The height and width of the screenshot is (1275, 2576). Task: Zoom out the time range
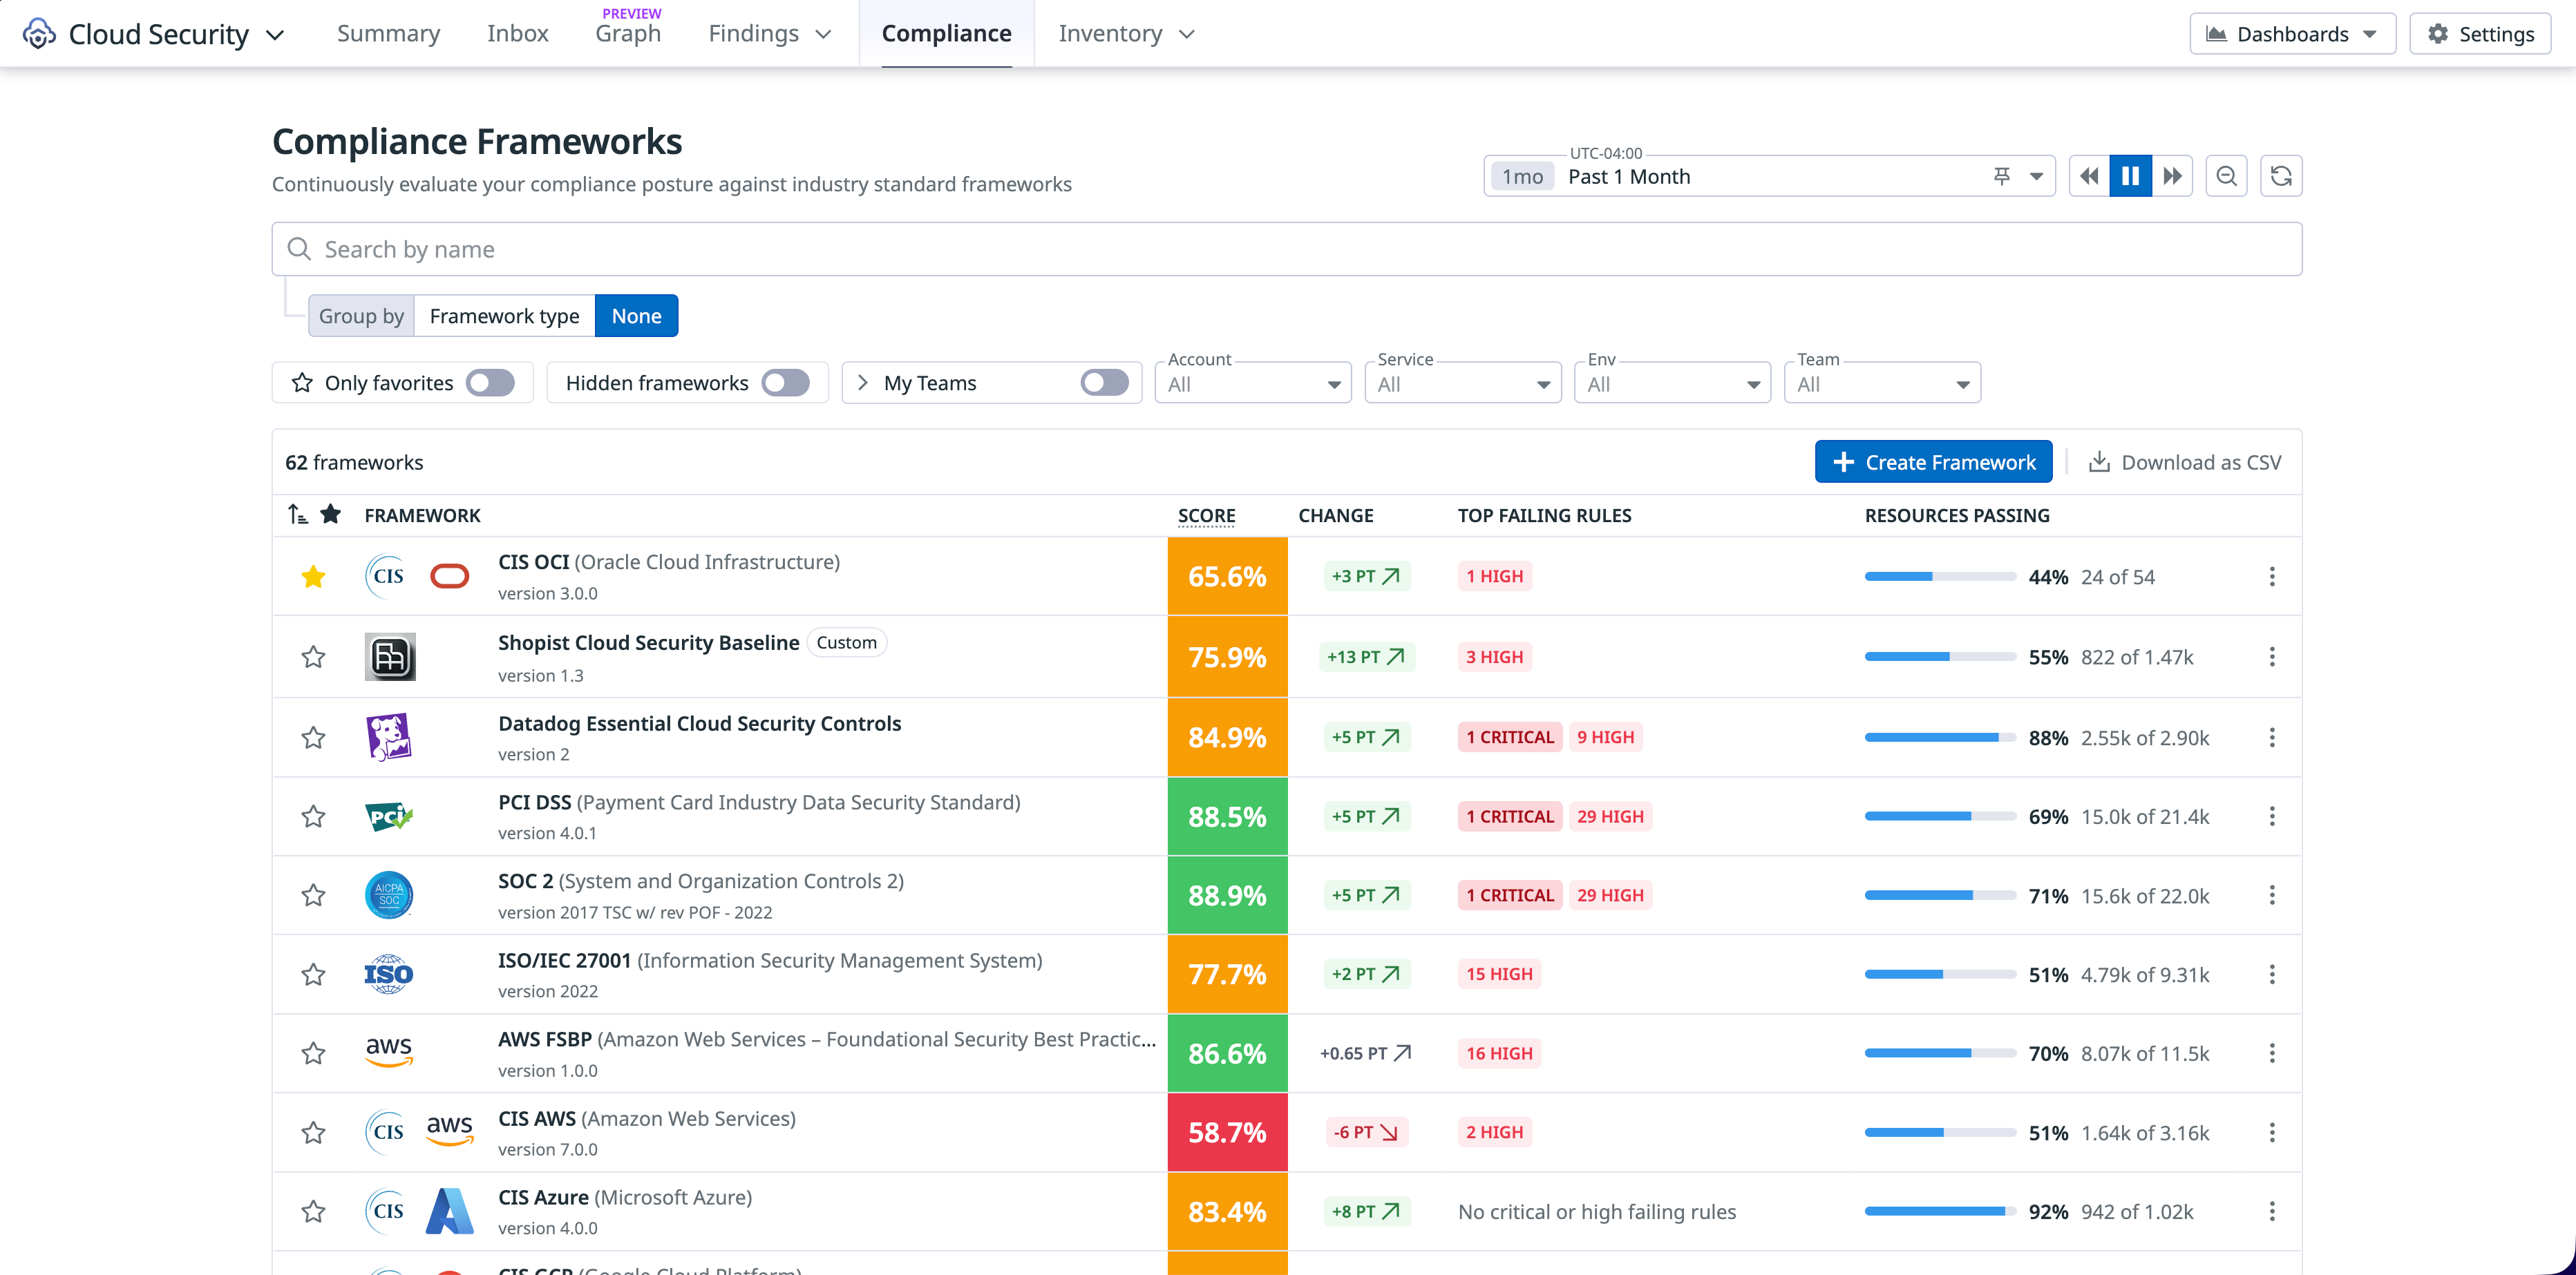tap(2226, 177)
